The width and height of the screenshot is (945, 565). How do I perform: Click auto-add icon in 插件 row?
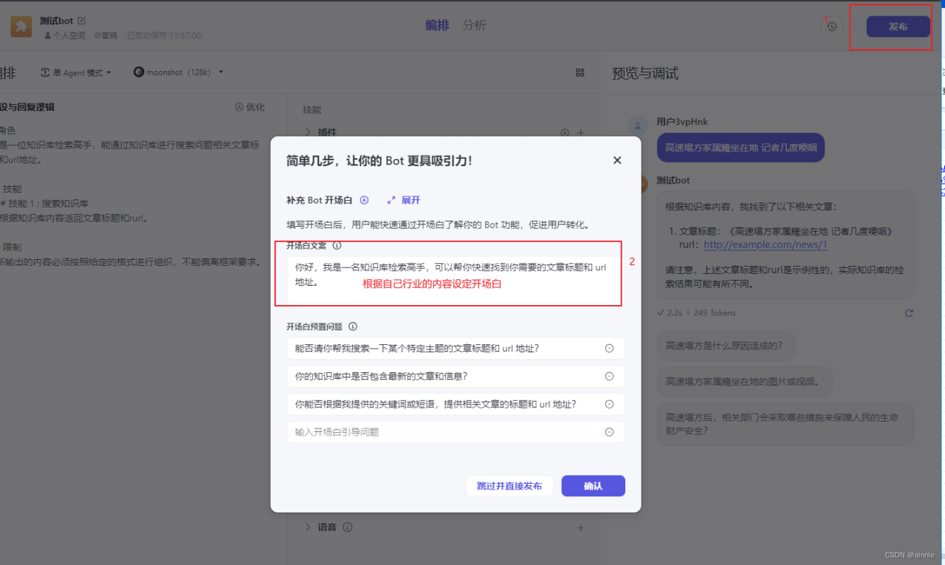(x=565, y=133)
